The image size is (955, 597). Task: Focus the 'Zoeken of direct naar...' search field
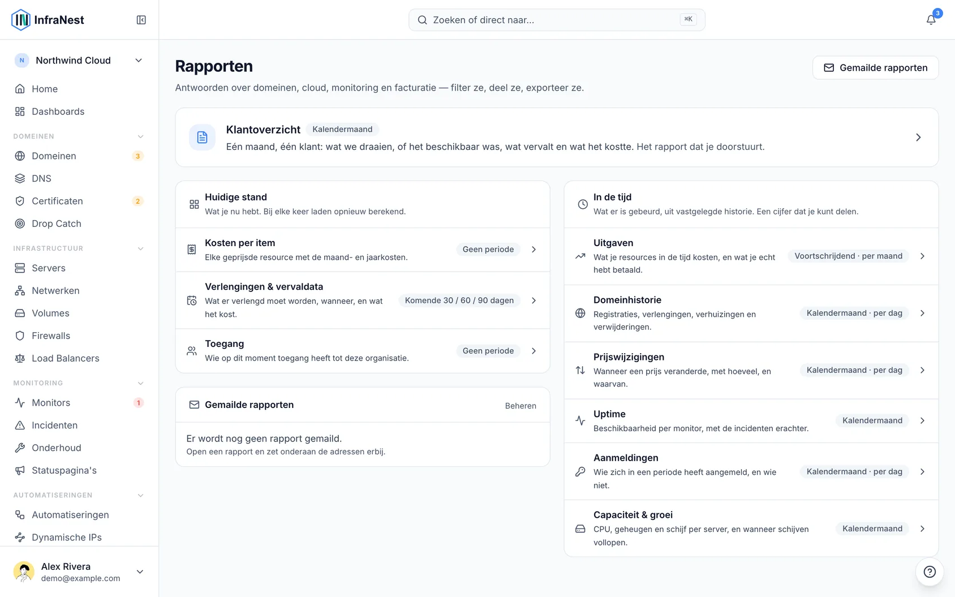pos(557,20)
